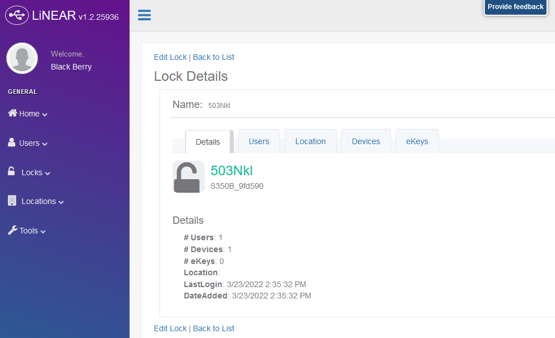Select the Devices tab

coord(366,141)
